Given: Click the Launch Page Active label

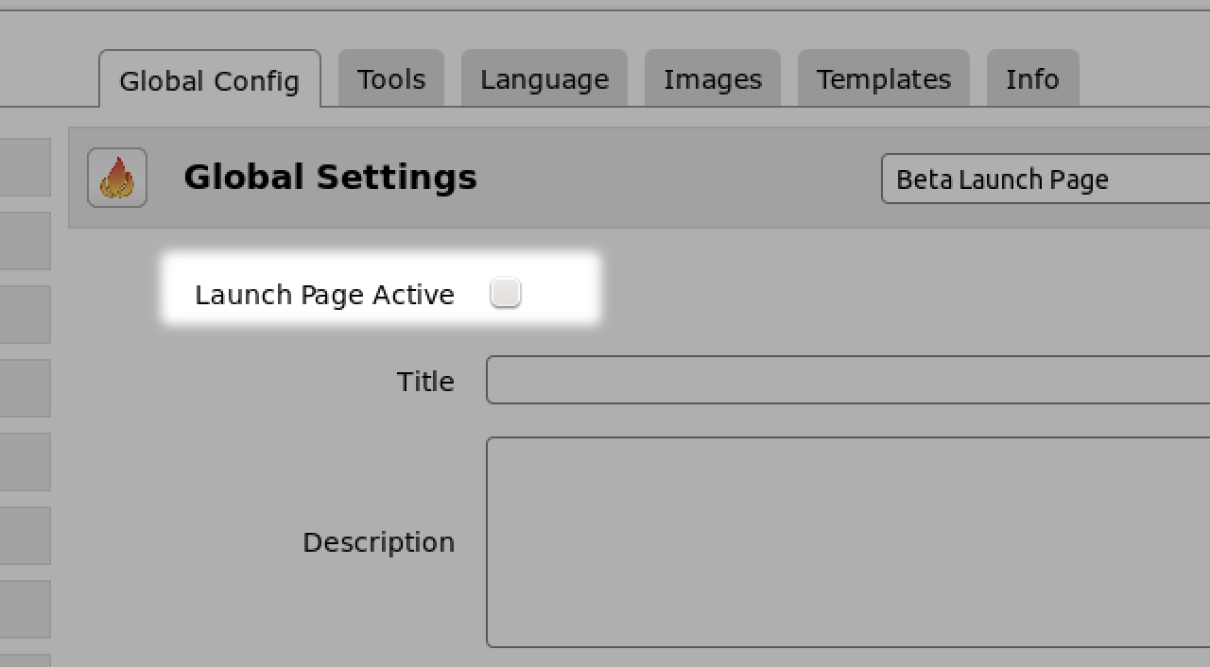Looking at the screenshot, I should (324, 295).
